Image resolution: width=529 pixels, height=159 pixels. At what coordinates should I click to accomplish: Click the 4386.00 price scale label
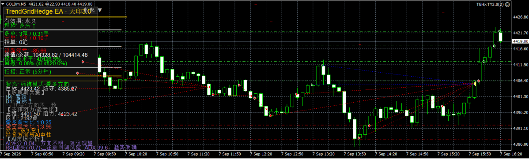[x=520, y=144]
